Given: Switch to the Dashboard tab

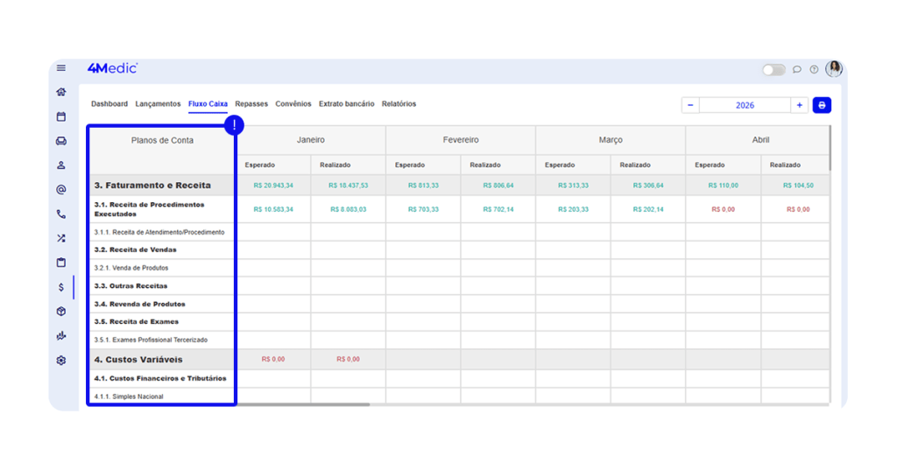Looking at the screenshot, I should click(x=109, y=104).
